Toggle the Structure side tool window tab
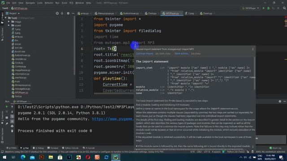 (2, 34)
